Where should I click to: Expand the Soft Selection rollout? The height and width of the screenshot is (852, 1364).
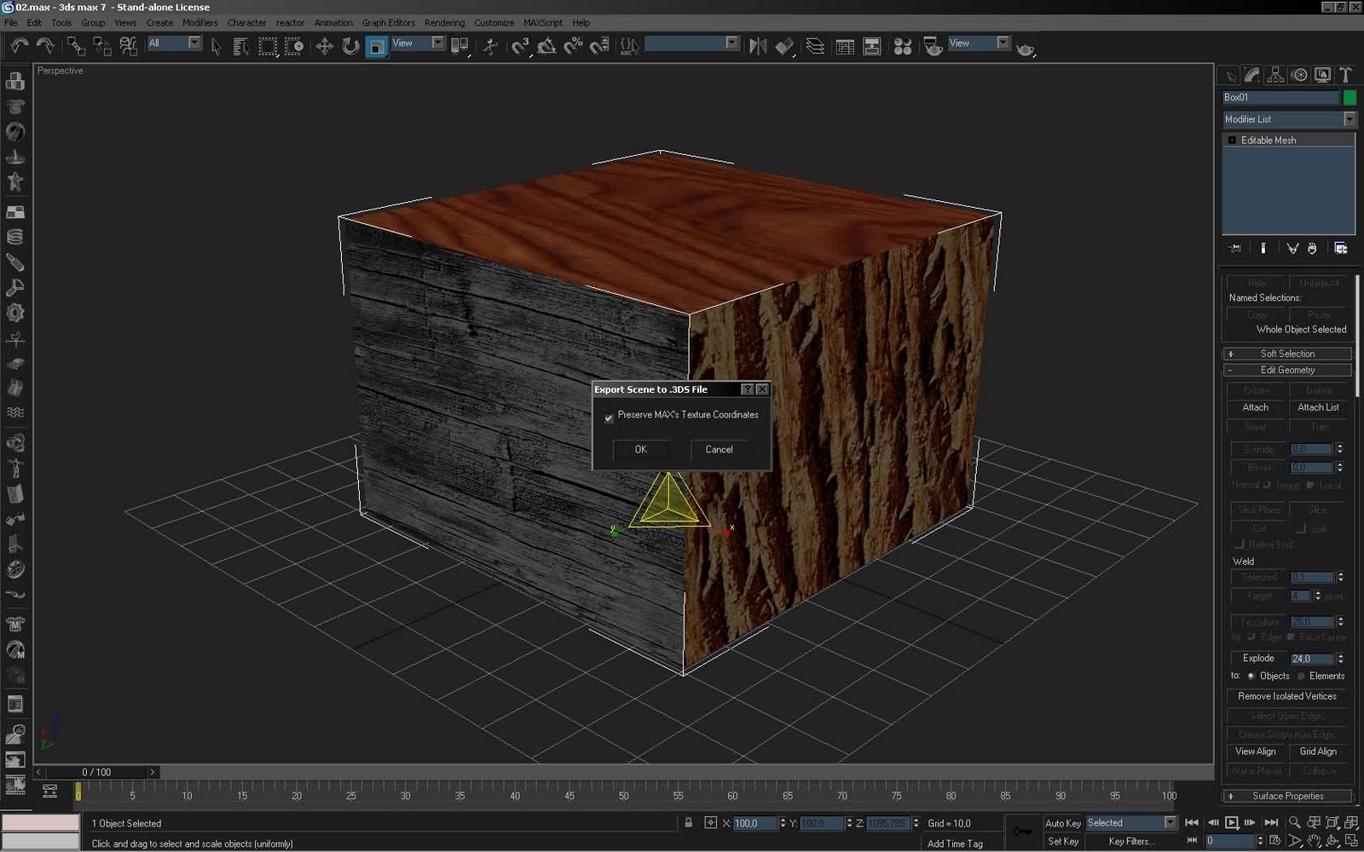(1288, 354)
